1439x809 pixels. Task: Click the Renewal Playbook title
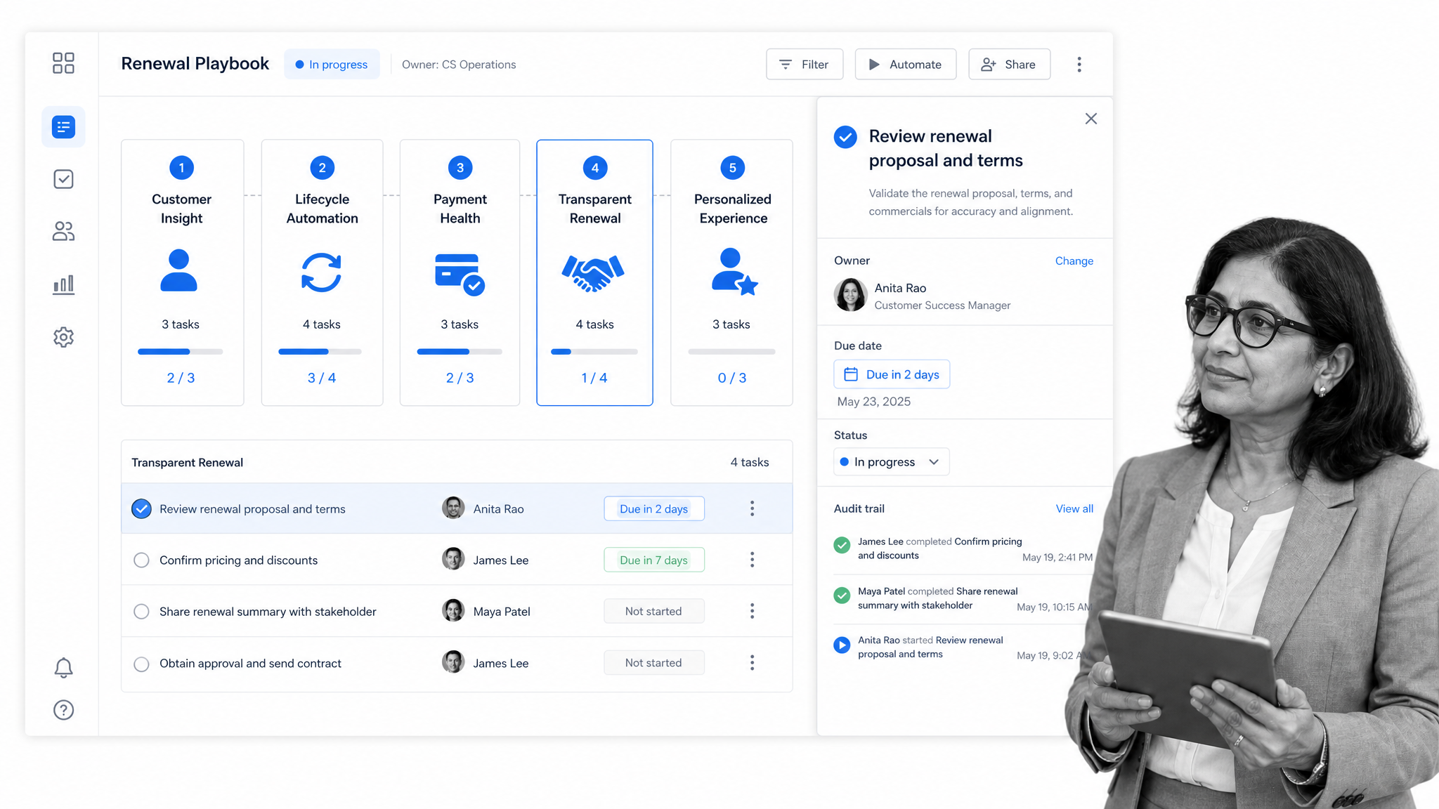tap(195, 64)
